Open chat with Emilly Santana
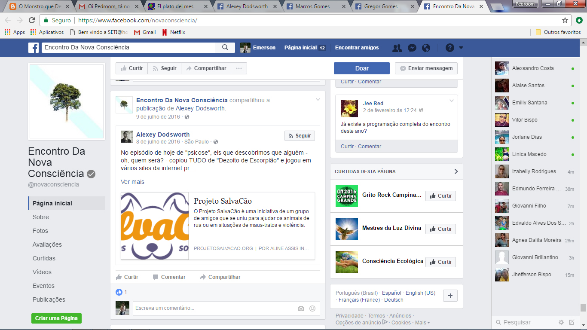The width and height of the screenshot is (587, 330). 535,103
